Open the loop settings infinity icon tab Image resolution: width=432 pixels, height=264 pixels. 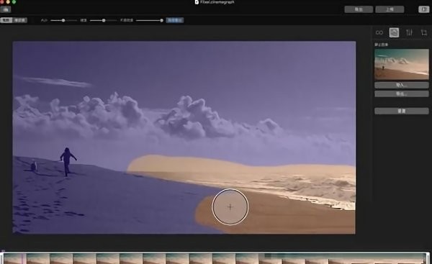point(379,33)
